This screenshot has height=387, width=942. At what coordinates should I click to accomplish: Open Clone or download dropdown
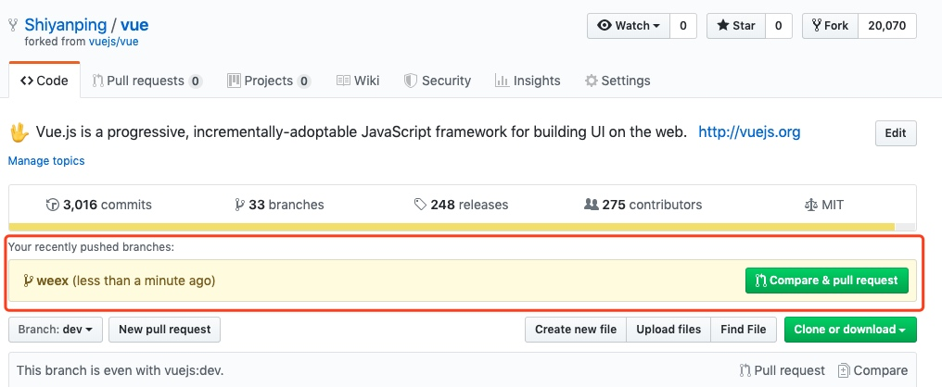pos(849,329)
